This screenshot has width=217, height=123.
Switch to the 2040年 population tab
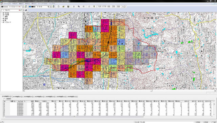point(72,96)
